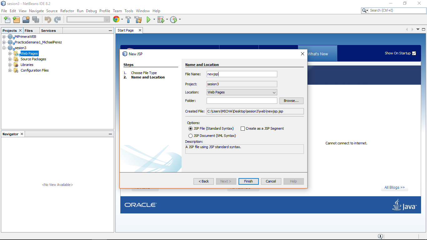Minimize the Navigator panel
This screenshot has width=427, height=240.
click(x=110, y=134)
